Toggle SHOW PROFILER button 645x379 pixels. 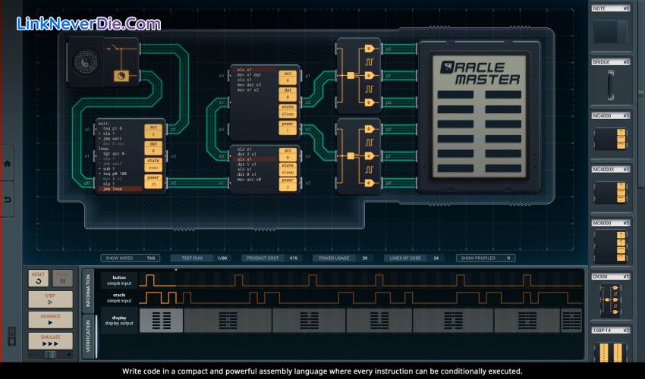tap(486, 258)
